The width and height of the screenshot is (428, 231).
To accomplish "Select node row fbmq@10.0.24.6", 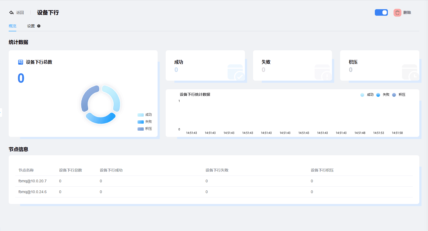I will pyautogui.click(x=214, y=192).
